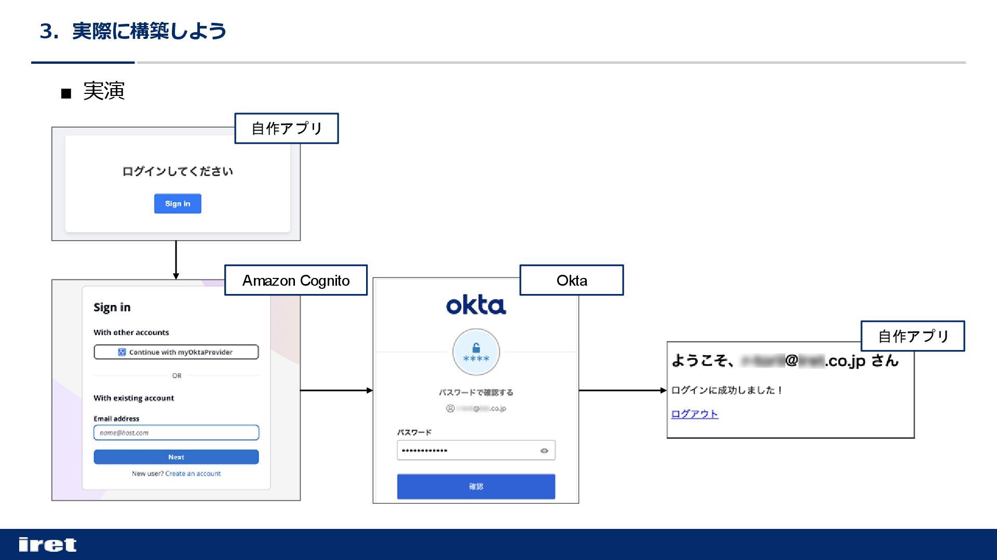
Task: Click the Sign in heading in Cognito
Action: point(112,307)
